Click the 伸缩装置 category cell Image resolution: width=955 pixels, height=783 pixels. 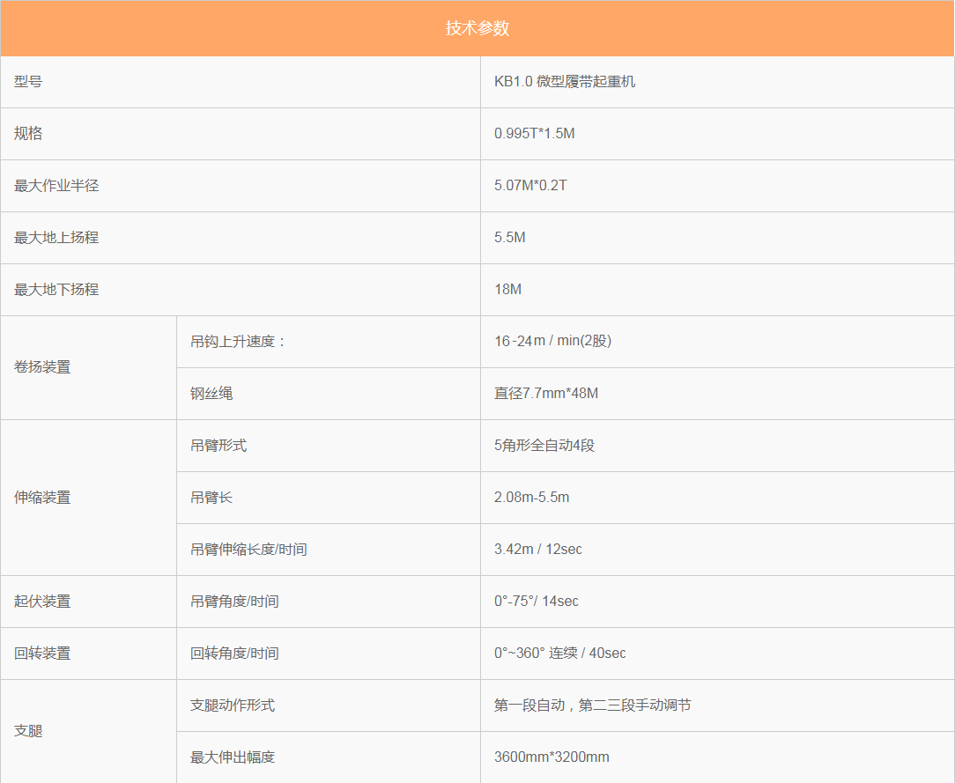coord(42,498)
